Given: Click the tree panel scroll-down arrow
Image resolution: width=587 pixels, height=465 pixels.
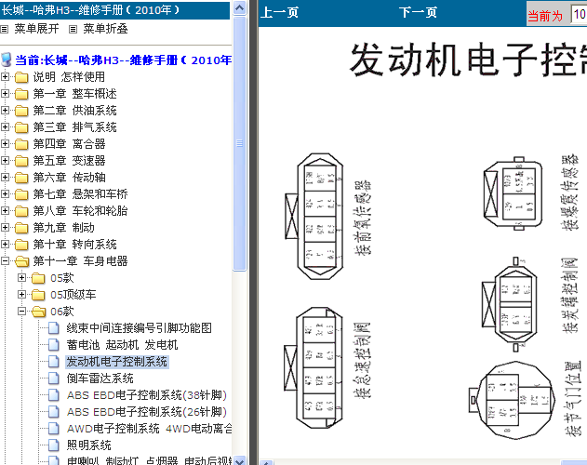Looking at the screenshot, I should [240, 459].
